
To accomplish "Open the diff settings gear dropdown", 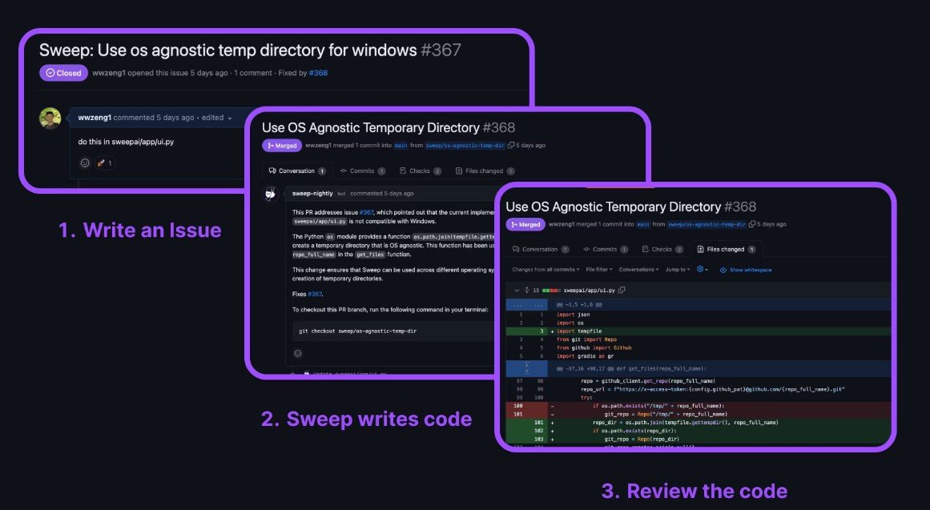I will click(703, 269).
